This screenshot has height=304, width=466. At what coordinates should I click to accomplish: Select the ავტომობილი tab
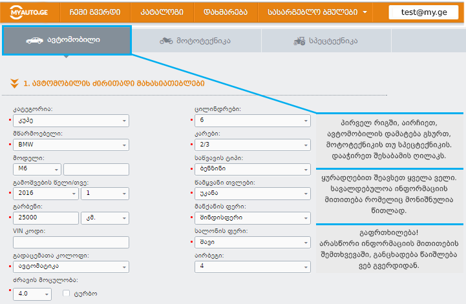click(67, 41)
